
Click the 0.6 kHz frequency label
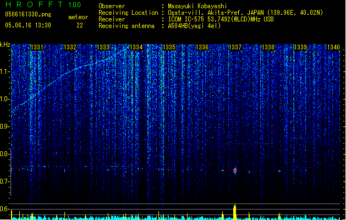pos(5,209)
